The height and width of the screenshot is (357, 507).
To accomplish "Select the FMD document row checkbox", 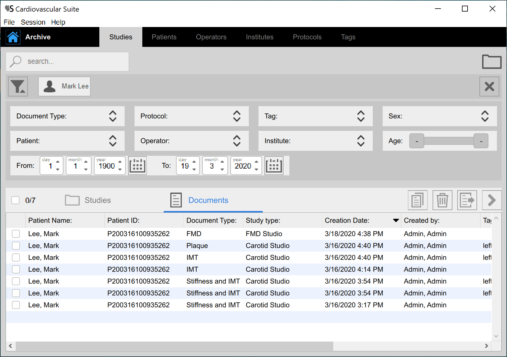I will (16, 234).
